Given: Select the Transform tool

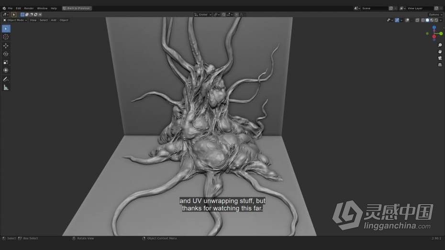Looking at the screenshot, I should point(6,70).
